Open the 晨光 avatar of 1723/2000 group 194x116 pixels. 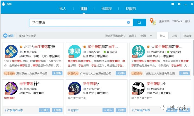click(x=75, y=88)
